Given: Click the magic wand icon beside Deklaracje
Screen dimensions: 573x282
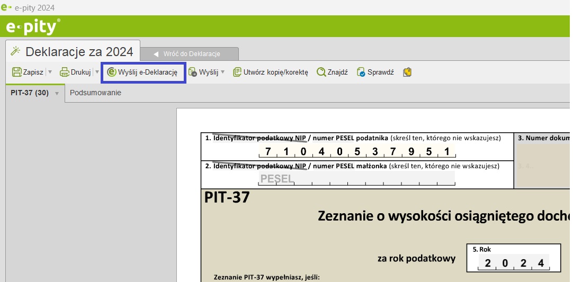Looking at the screenshot, I should click(15, 51).
